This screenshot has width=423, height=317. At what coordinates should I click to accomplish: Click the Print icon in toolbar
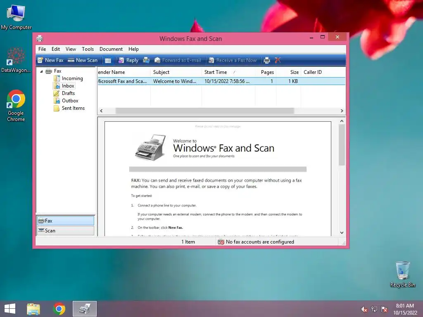pyautogui.click(x=267, y=60)
